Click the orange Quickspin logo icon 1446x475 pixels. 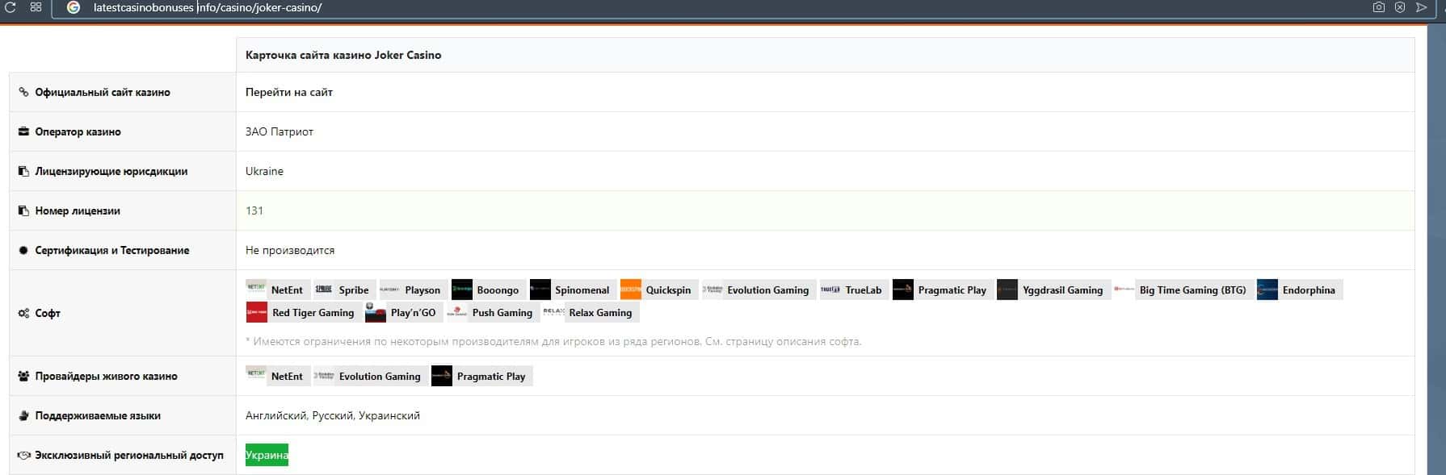tap(631, 290)
